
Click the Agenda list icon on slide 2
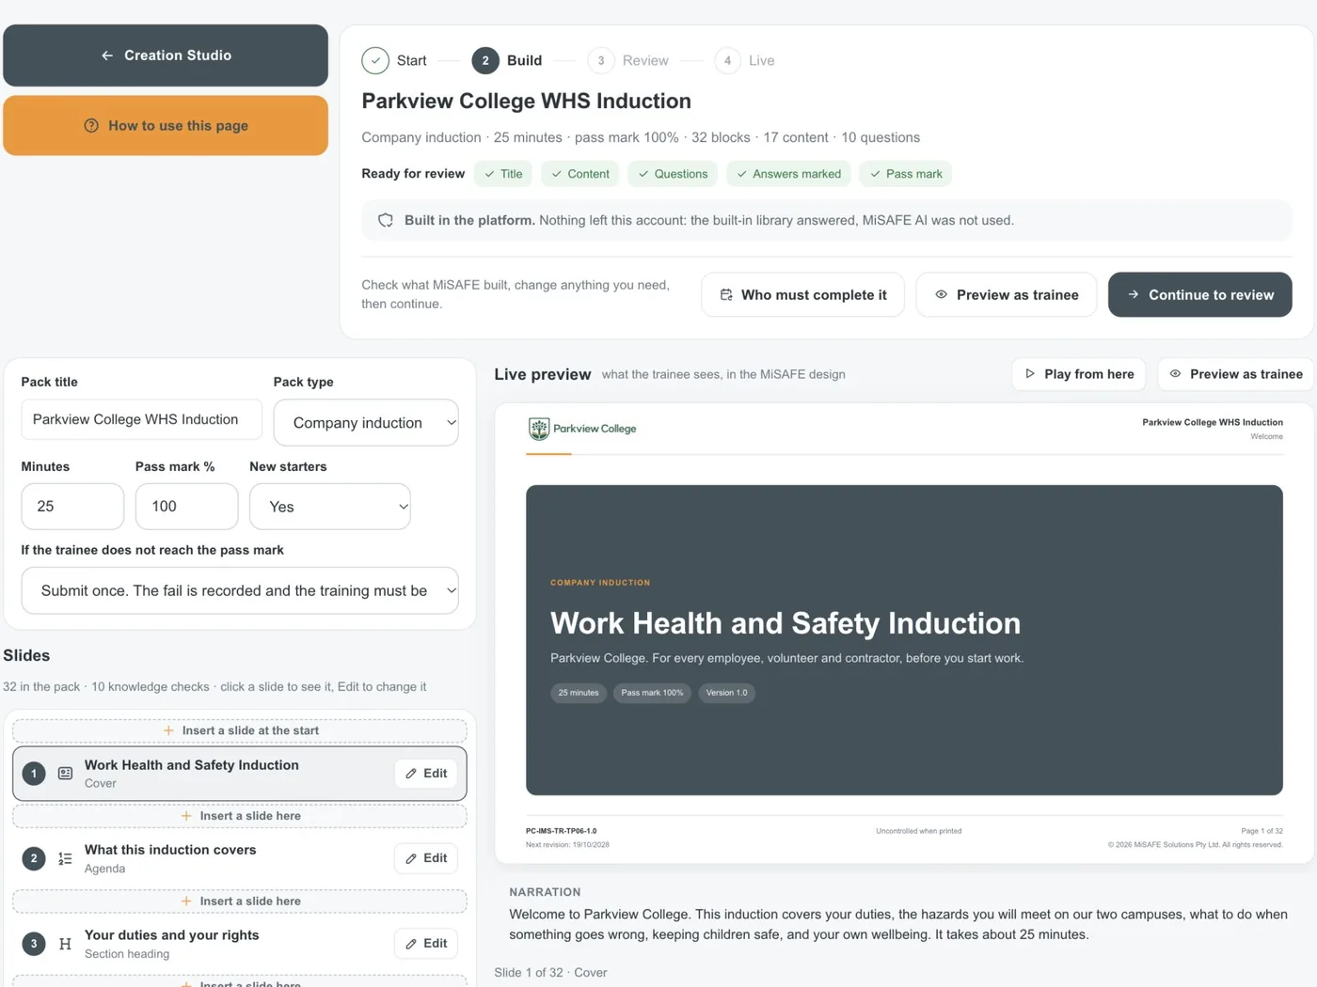(65, 858)
